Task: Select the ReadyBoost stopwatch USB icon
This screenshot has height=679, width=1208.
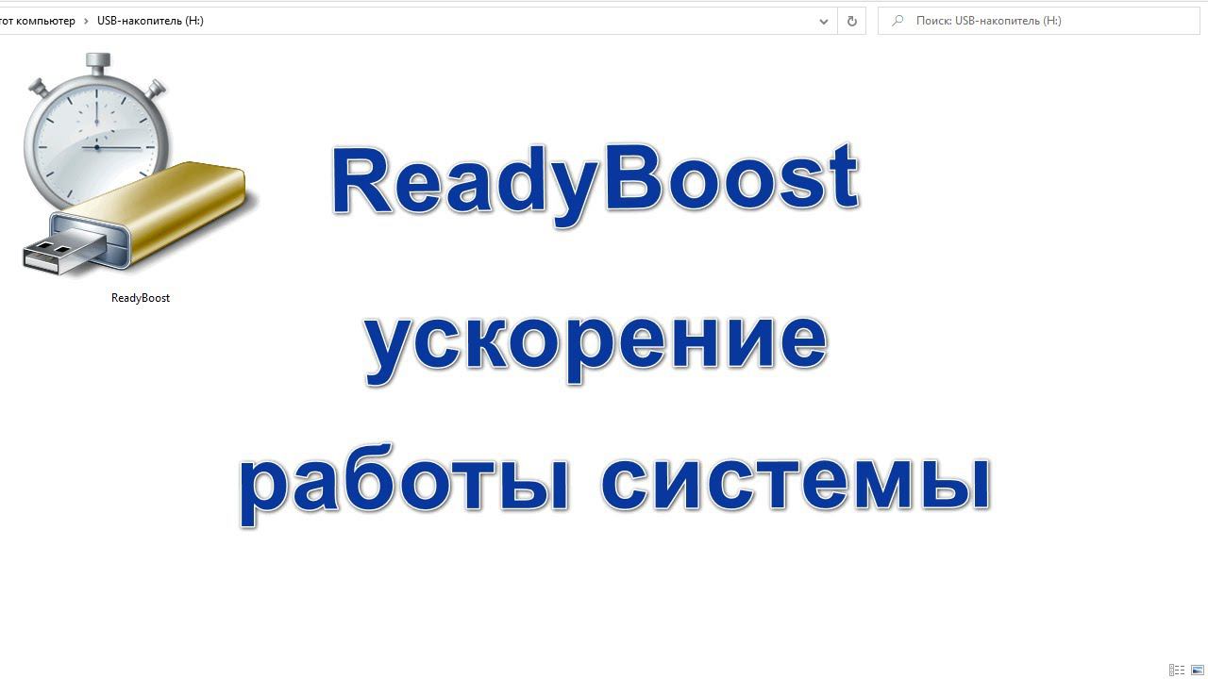Action: coord(141,167)
